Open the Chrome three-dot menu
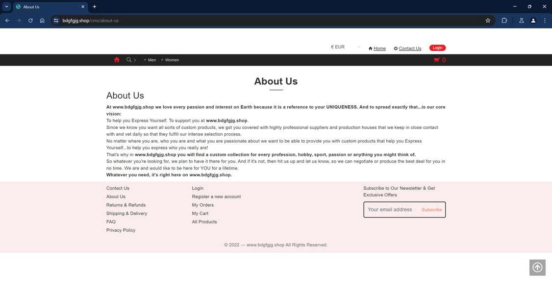 pos(545,21)
